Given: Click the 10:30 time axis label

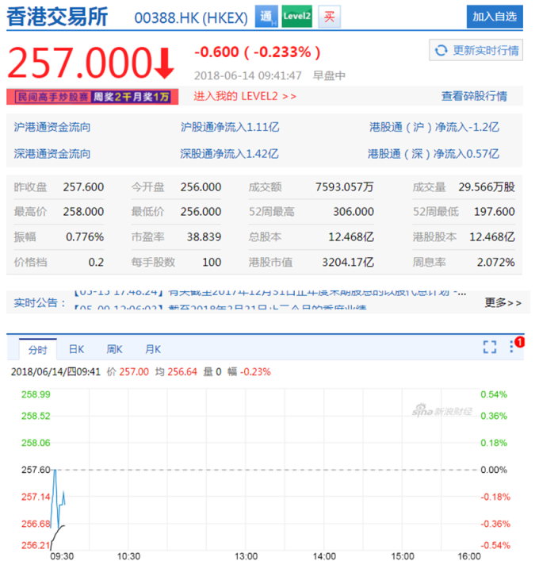Looking at the screenshot, I should [x=128, y=556].
